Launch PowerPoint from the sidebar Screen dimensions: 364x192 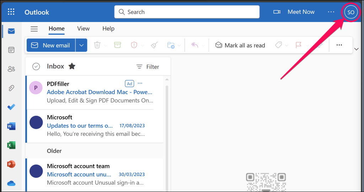click(11, 164)
